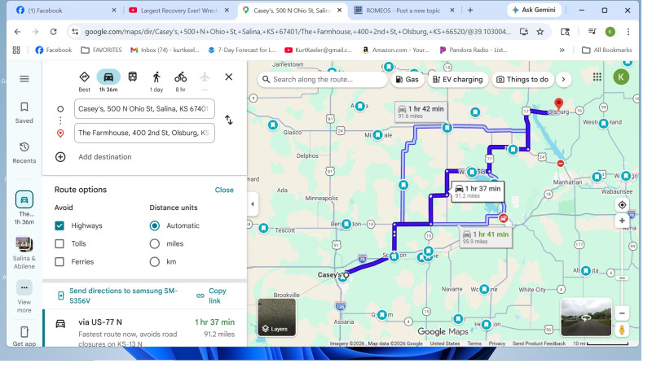Viewport: 652px width, 372px height.
Task: Uncheck the Avoid Highways checkbox
Action: pyautogui.click(x=59, y=225)
